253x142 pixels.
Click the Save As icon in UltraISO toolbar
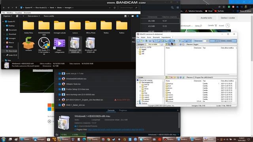[x=154, y=41]
